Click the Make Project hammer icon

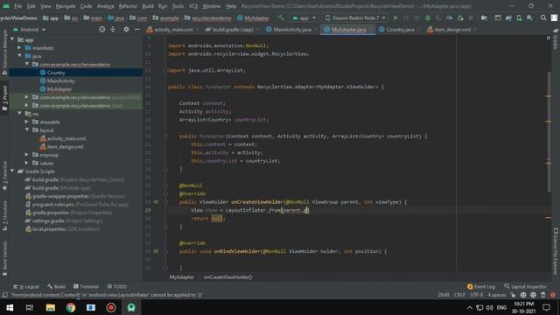click(x=282, y=17)
